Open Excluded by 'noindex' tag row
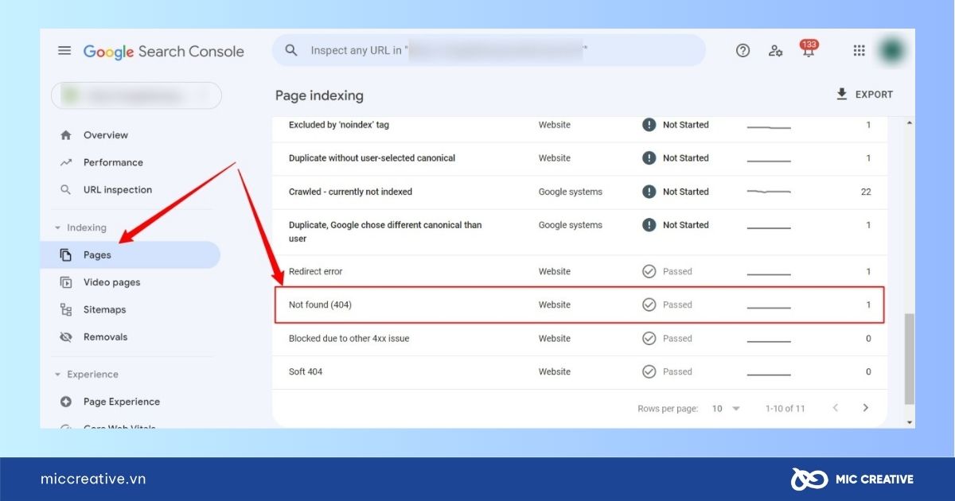 pos(579,125)
